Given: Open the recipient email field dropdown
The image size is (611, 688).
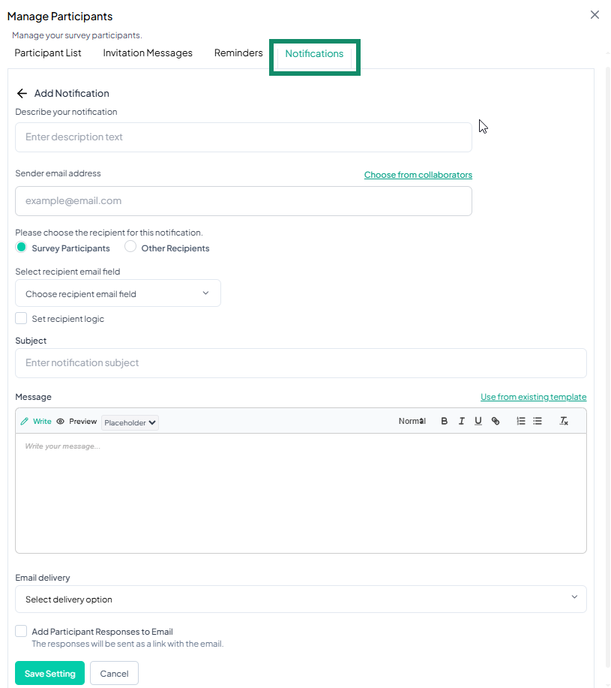Looking at the screenshot, I should (118, 293).
